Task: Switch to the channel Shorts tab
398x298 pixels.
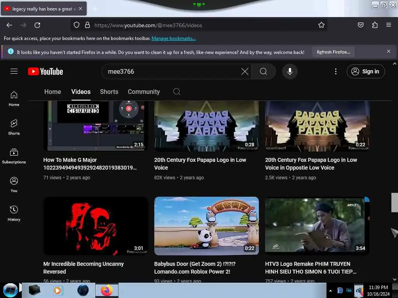Action: 109,92
